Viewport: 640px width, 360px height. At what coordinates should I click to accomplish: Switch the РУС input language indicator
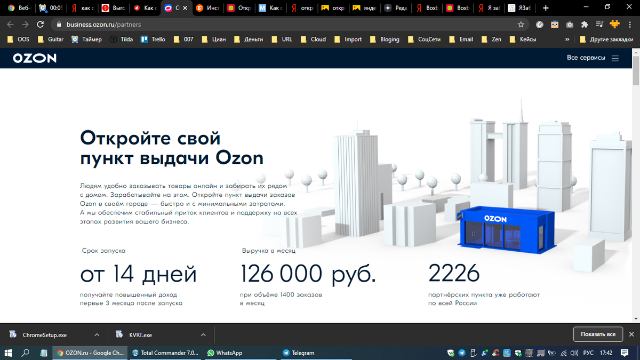tap(588, 353)
